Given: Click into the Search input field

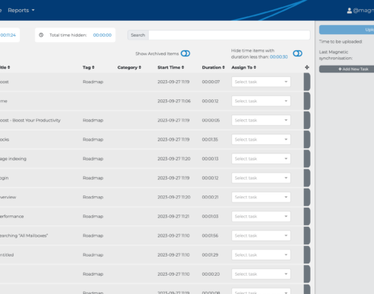Looking at the screenshot, I should coord(229,35).
